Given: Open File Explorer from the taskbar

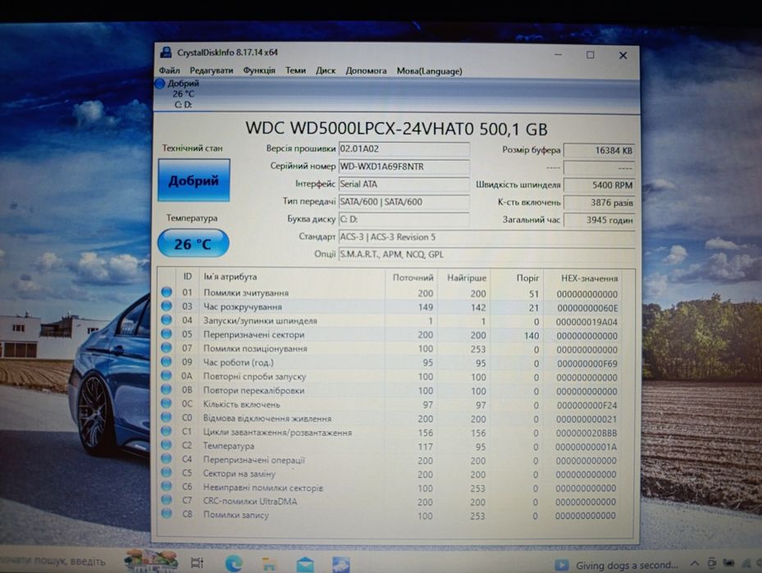Looking at the screenshot, I should click(269, 563).
